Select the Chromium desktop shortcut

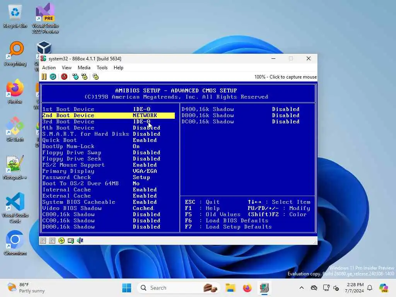coord(15,243)
